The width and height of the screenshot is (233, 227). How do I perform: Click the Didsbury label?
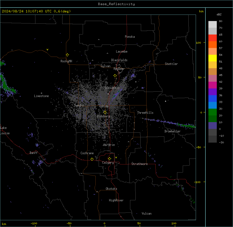(104, 116)
